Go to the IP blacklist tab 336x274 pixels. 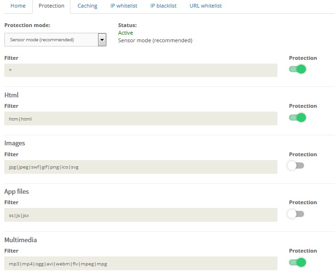click(163, 6)
